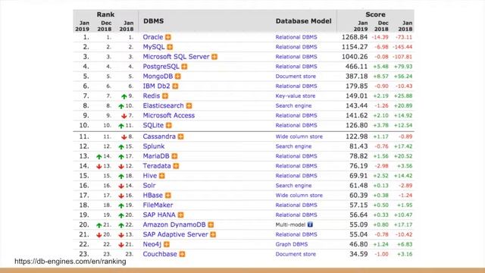
Task: Click the plus icon next to SAP HANA
Action: pos(180,215)
